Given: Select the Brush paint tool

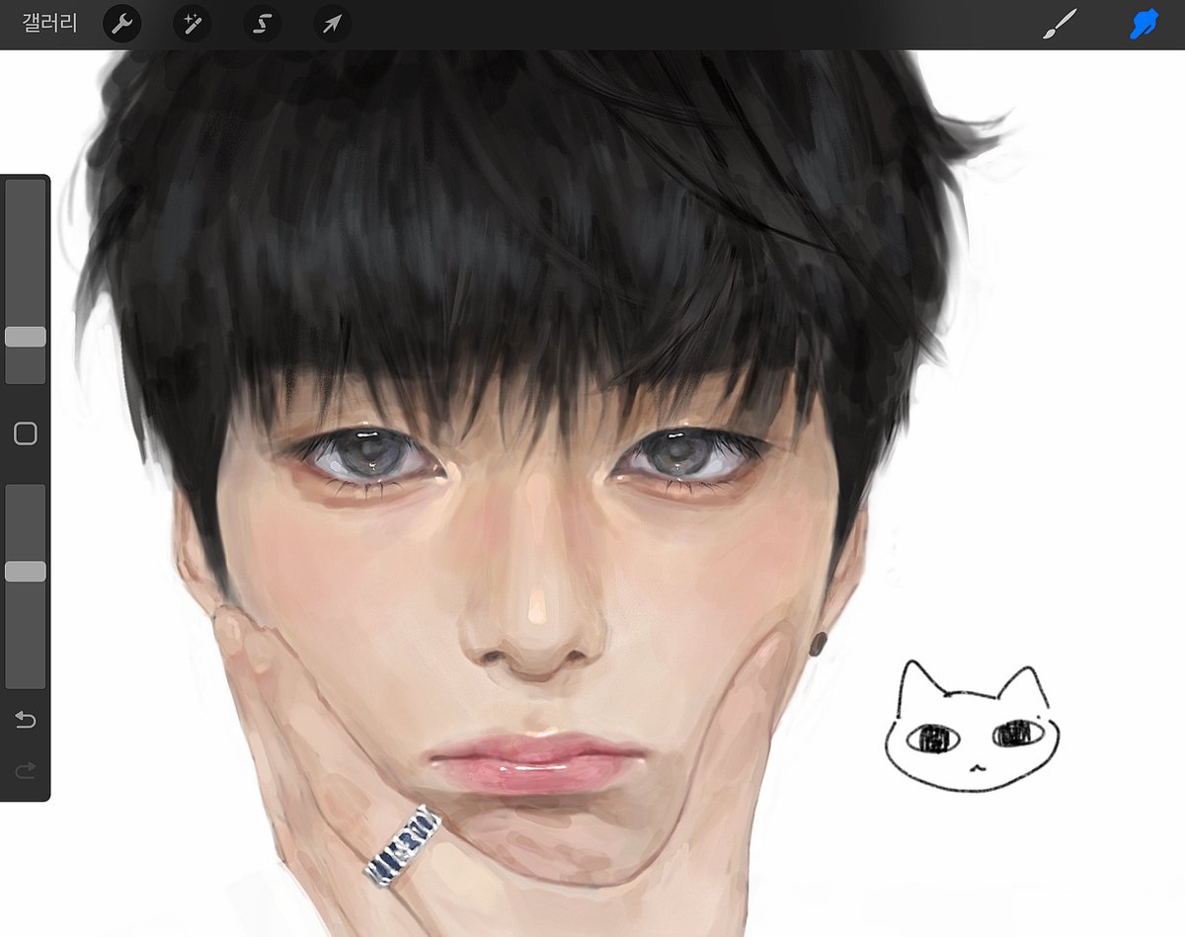Looking at the screenshot, I should (1060, 24).
